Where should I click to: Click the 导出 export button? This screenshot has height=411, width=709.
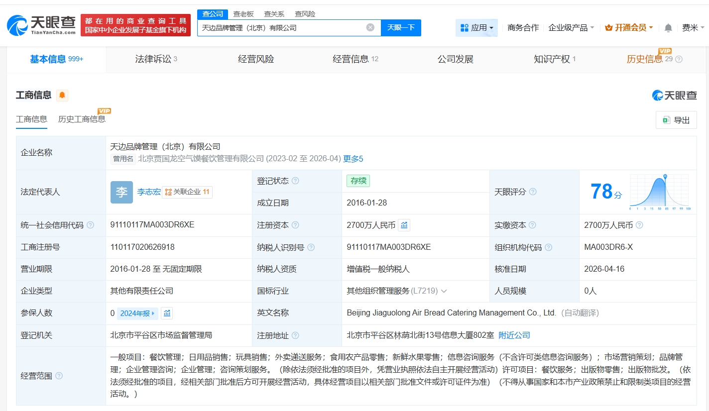(x=676, y=120)
